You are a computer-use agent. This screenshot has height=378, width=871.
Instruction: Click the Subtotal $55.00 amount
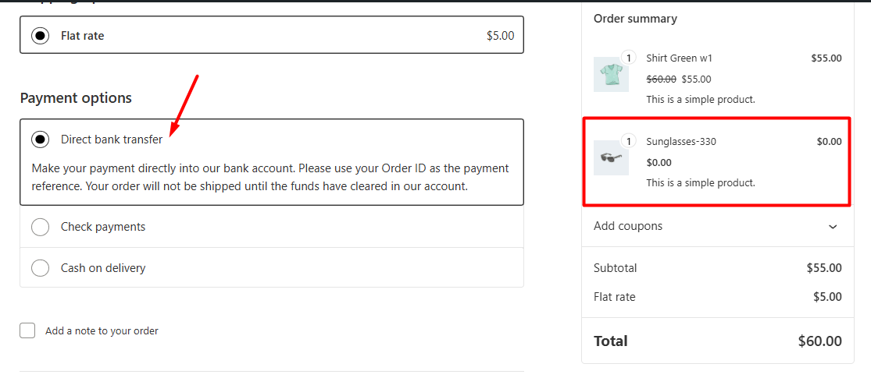click(x=824, y=268)
